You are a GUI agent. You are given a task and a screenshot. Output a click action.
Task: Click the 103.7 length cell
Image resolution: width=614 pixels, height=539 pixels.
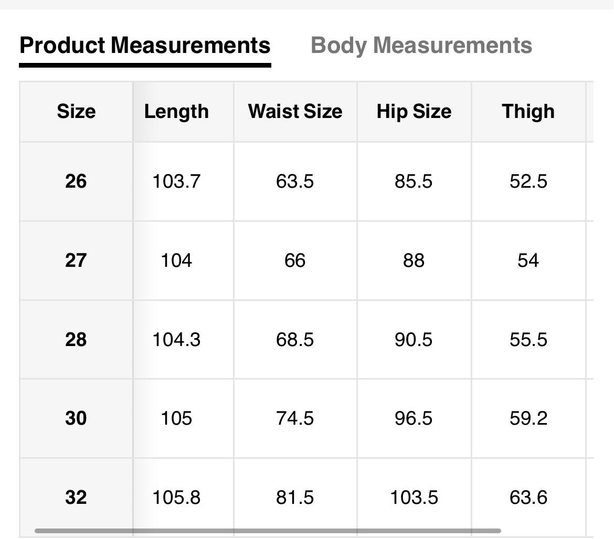176,181
